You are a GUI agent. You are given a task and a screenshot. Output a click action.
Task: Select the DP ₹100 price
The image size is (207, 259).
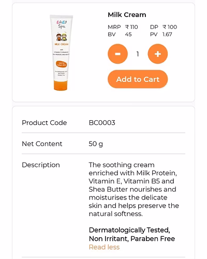(x=164, y=27)
